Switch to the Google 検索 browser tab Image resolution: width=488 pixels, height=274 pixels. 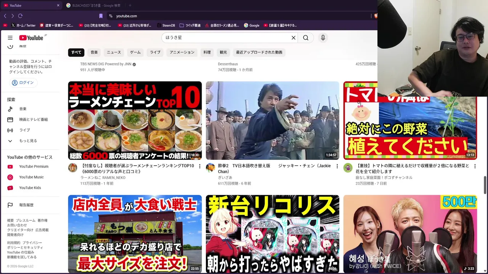coord(94,5)
